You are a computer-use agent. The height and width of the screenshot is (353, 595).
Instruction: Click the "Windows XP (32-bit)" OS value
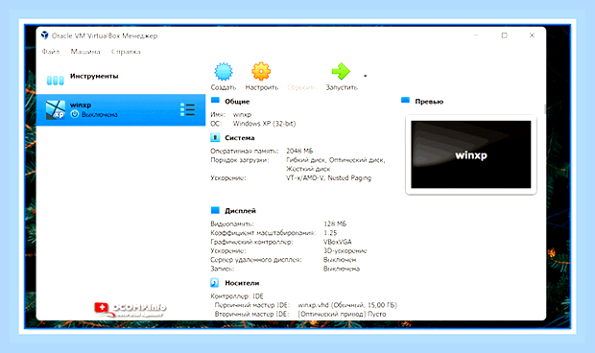pos(264,124)
